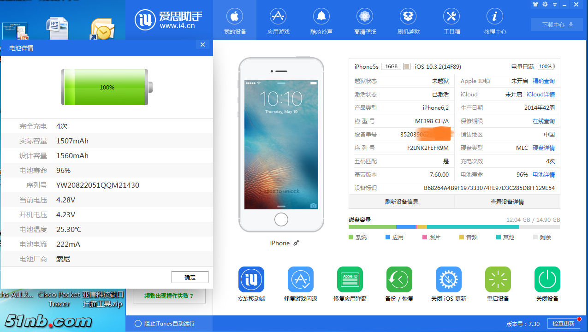Click 检查更新 button
The height and width of the screenshot is (332, 588).
pyautogui.click(x=564, y=324)
